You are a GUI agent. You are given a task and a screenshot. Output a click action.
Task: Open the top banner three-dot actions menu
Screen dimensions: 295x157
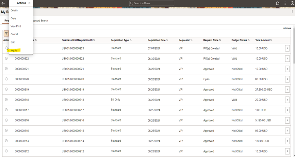coord(285,3)
